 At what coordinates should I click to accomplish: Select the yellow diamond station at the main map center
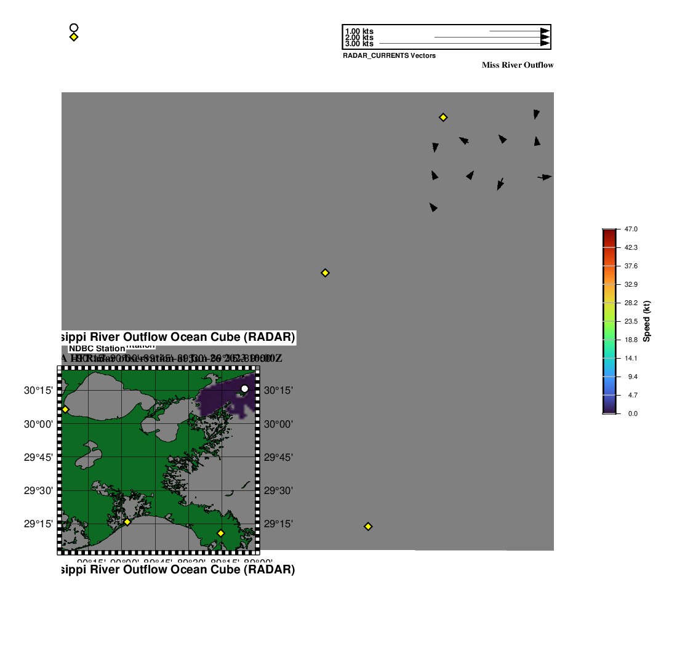click(326, 273)
